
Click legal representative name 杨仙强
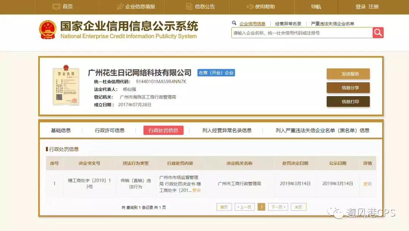(130, 89)
